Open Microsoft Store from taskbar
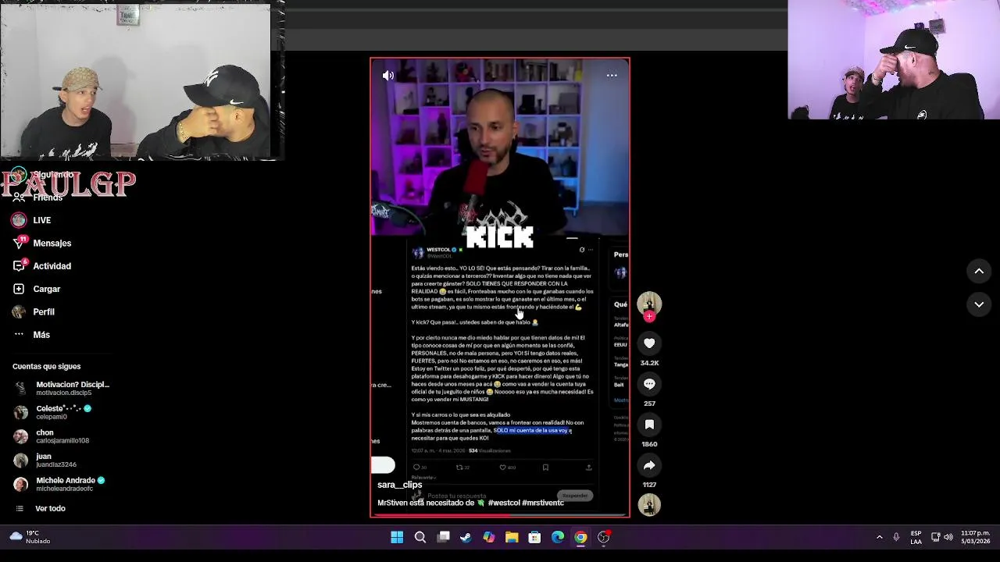 [x=534, y=537]
